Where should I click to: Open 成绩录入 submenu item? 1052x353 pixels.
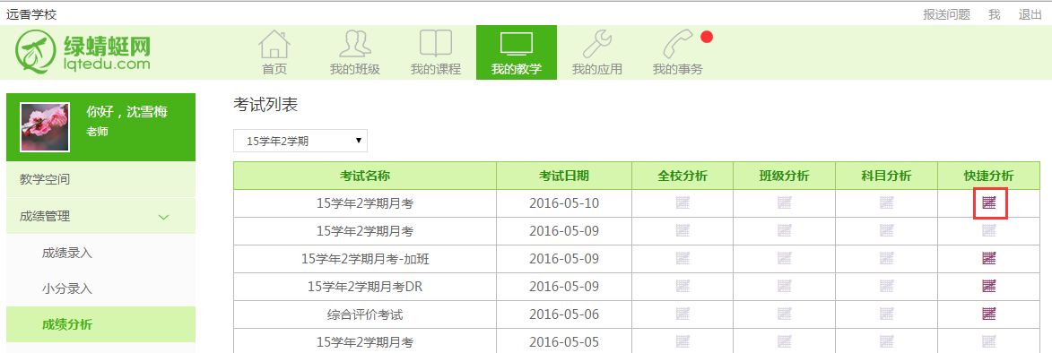[67, 253]
